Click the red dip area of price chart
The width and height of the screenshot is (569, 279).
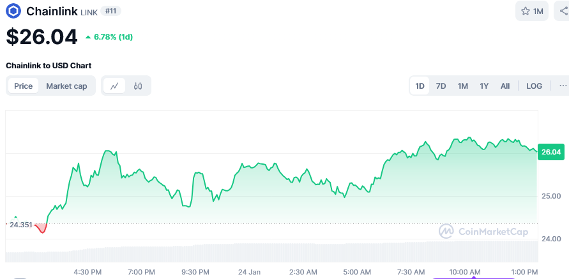click(x=42, y=229)
